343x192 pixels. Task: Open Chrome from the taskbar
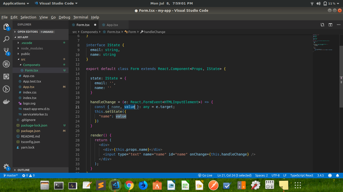pyautogui.click(x=129, y=185)
